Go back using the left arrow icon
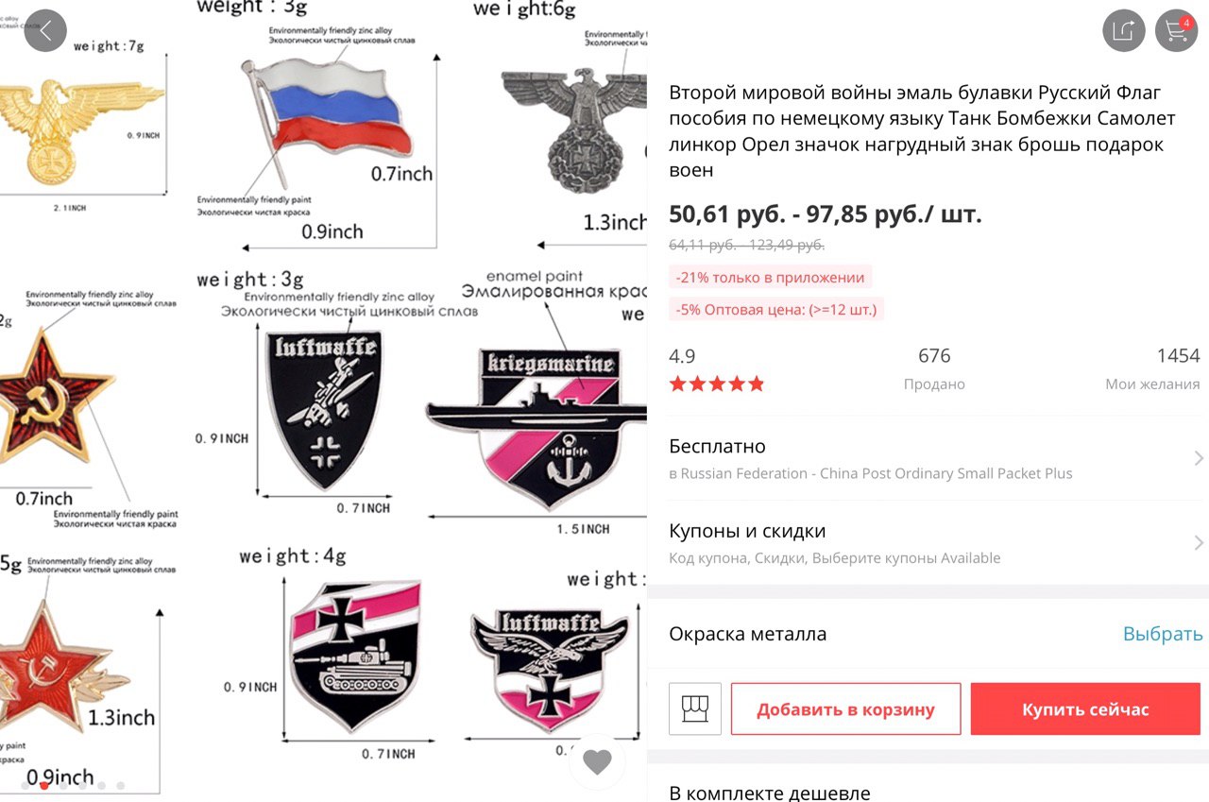This screenshot has height=802, width=1209. coord(45,30)
